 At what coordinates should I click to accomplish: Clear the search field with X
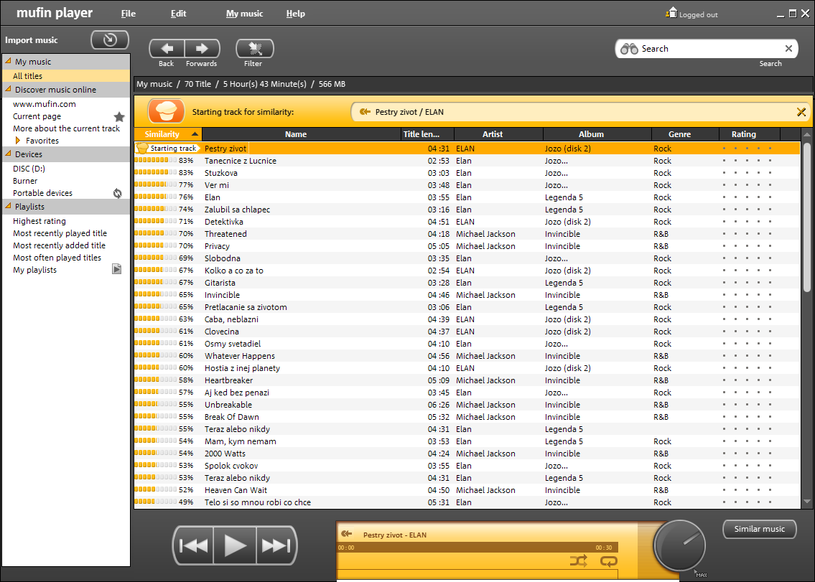coord(788,48)
